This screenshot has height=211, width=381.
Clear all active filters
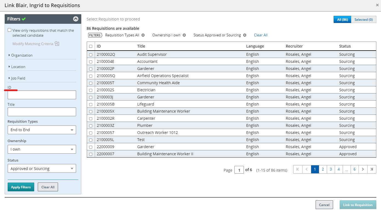pyautogui.click(x=260, y=35)
